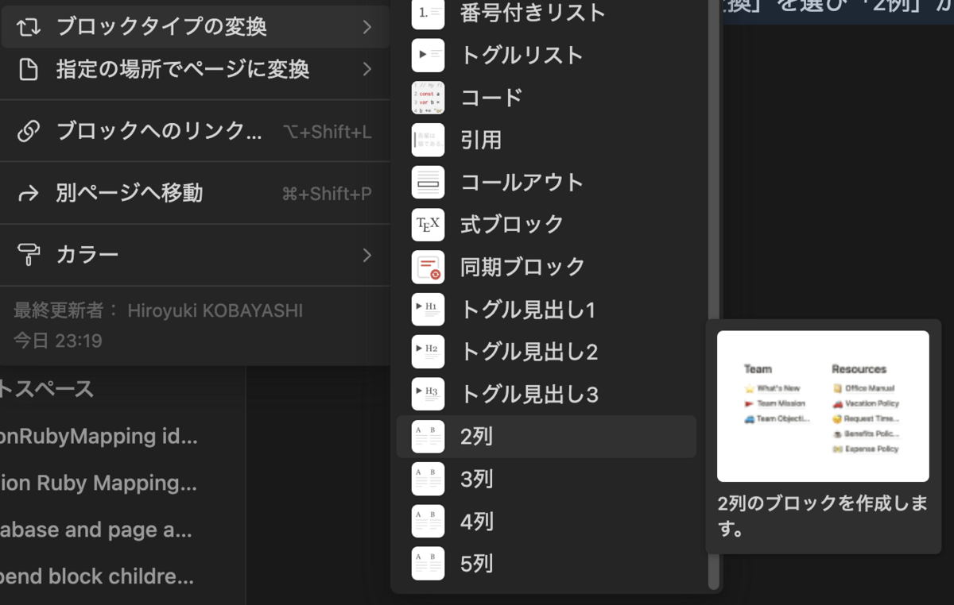Click the chain link icon for ブロックへのリンク
Image resolution: width=954 pixels, height=605 pixels.
point(29,131)
